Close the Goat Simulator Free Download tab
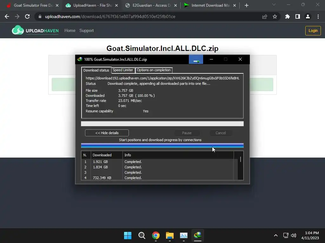Image resolution: width=325 pixels, height=243 pixels. click(x=57, y=5)
